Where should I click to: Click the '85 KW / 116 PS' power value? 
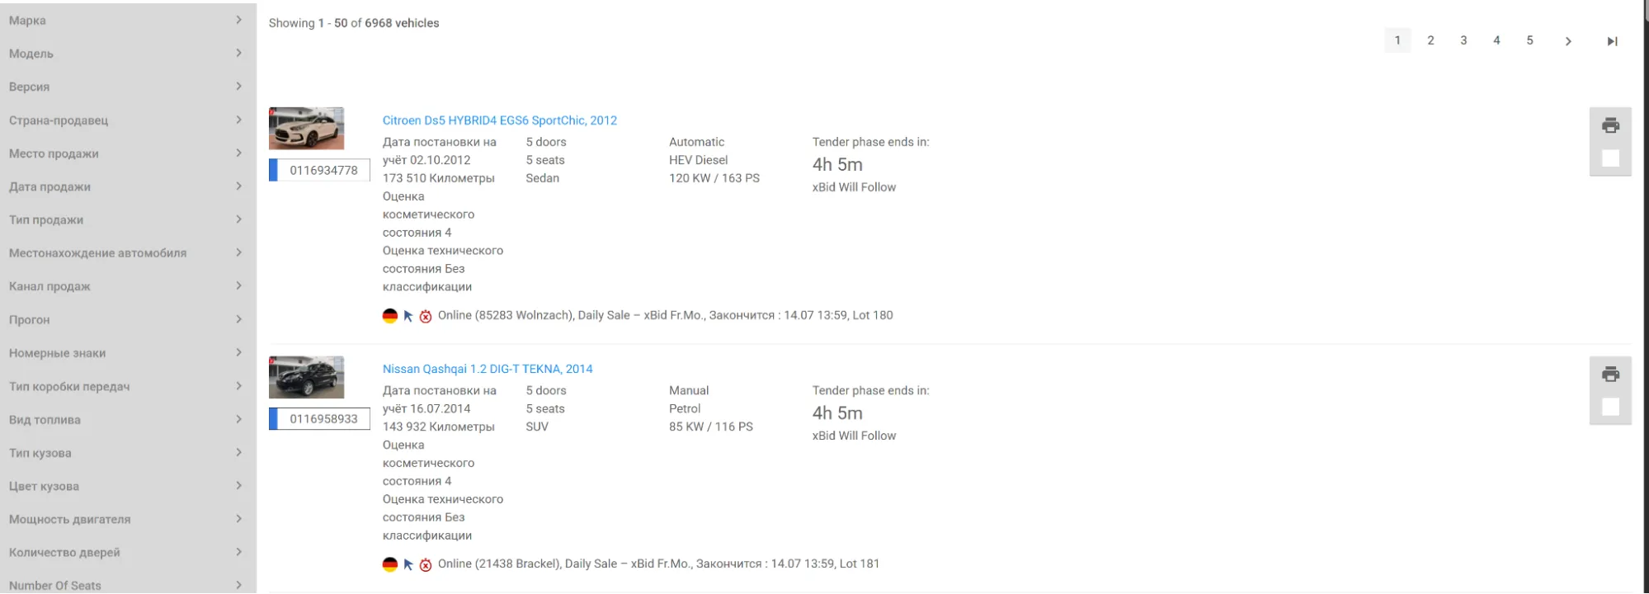coord(711,427)
